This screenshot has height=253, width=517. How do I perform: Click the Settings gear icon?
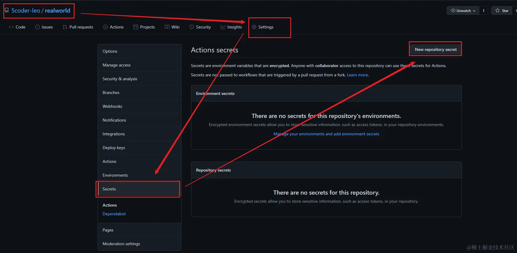click(254, 27)
